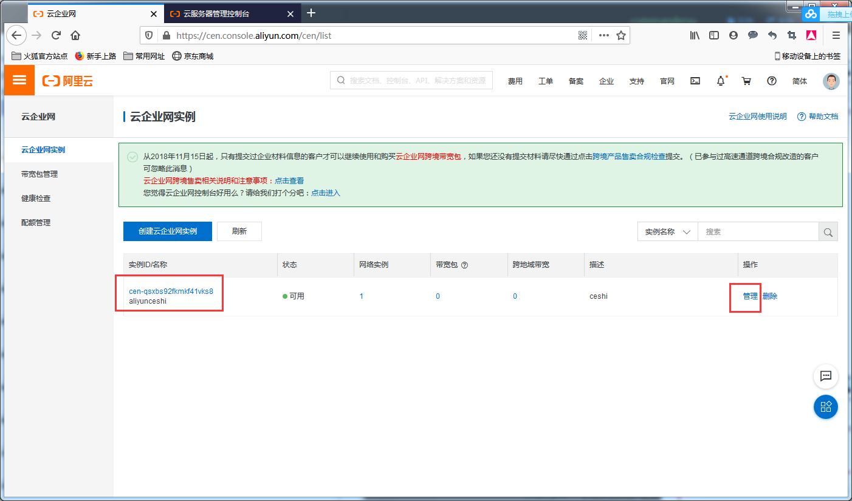Open the Firefox application menu
852x501 pixels.
(x=836, y=35)
